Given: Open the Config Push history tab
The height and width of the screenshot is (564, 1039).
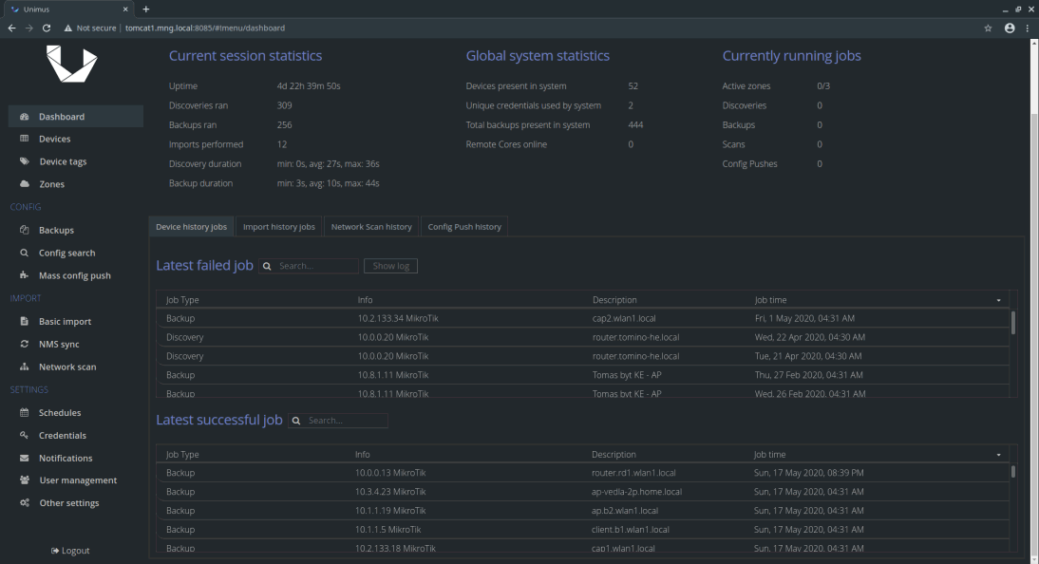Looking at the screenshot, I should click(466, 226).
